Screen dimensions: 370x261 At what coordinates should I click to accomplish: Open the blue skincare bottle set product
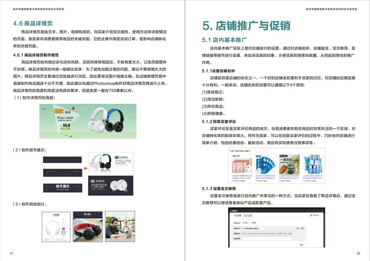pos(313,164)
